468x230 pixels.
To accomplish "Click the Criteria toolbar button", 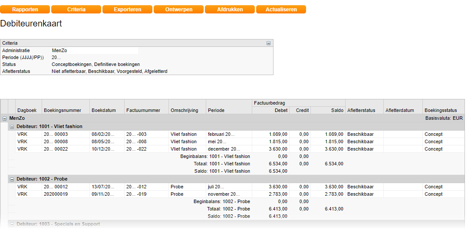I will tap(76, 9).
